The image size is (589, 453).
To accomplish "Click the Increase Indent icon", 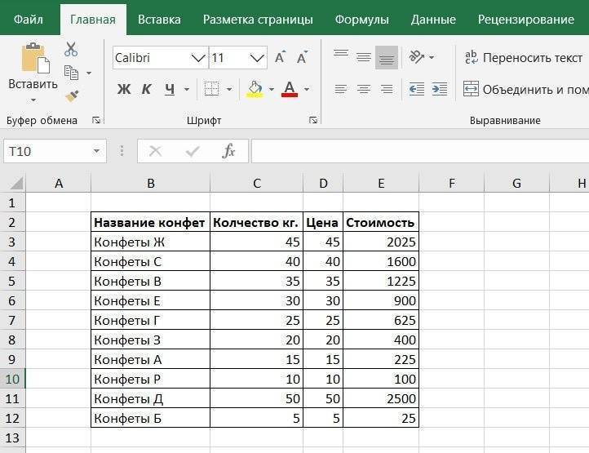I will [439, 89].
